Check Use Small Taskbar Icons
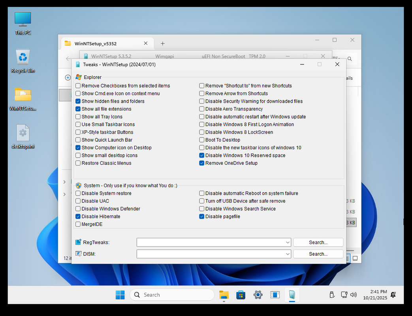This screenshot has height=316, width=412. click(x=78, y=124)
